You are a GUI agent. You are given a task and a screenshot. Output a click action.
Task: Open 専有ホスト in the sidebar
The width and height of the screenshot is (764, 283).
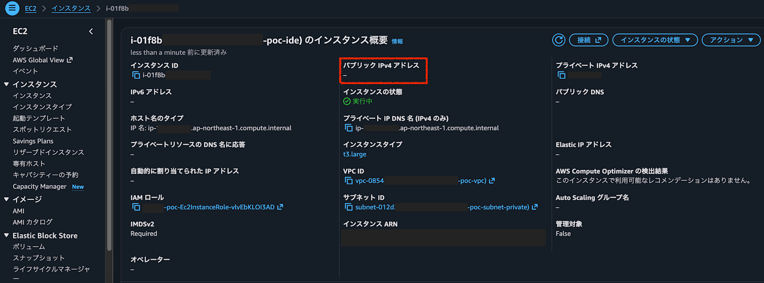coord(29,163)
